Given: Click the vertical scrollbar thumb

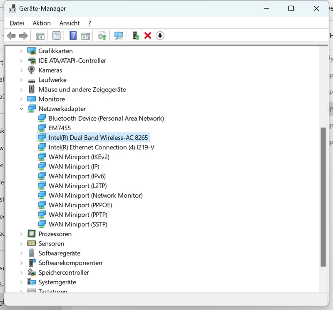Looking at the screenshot, I should click(323, 196).
